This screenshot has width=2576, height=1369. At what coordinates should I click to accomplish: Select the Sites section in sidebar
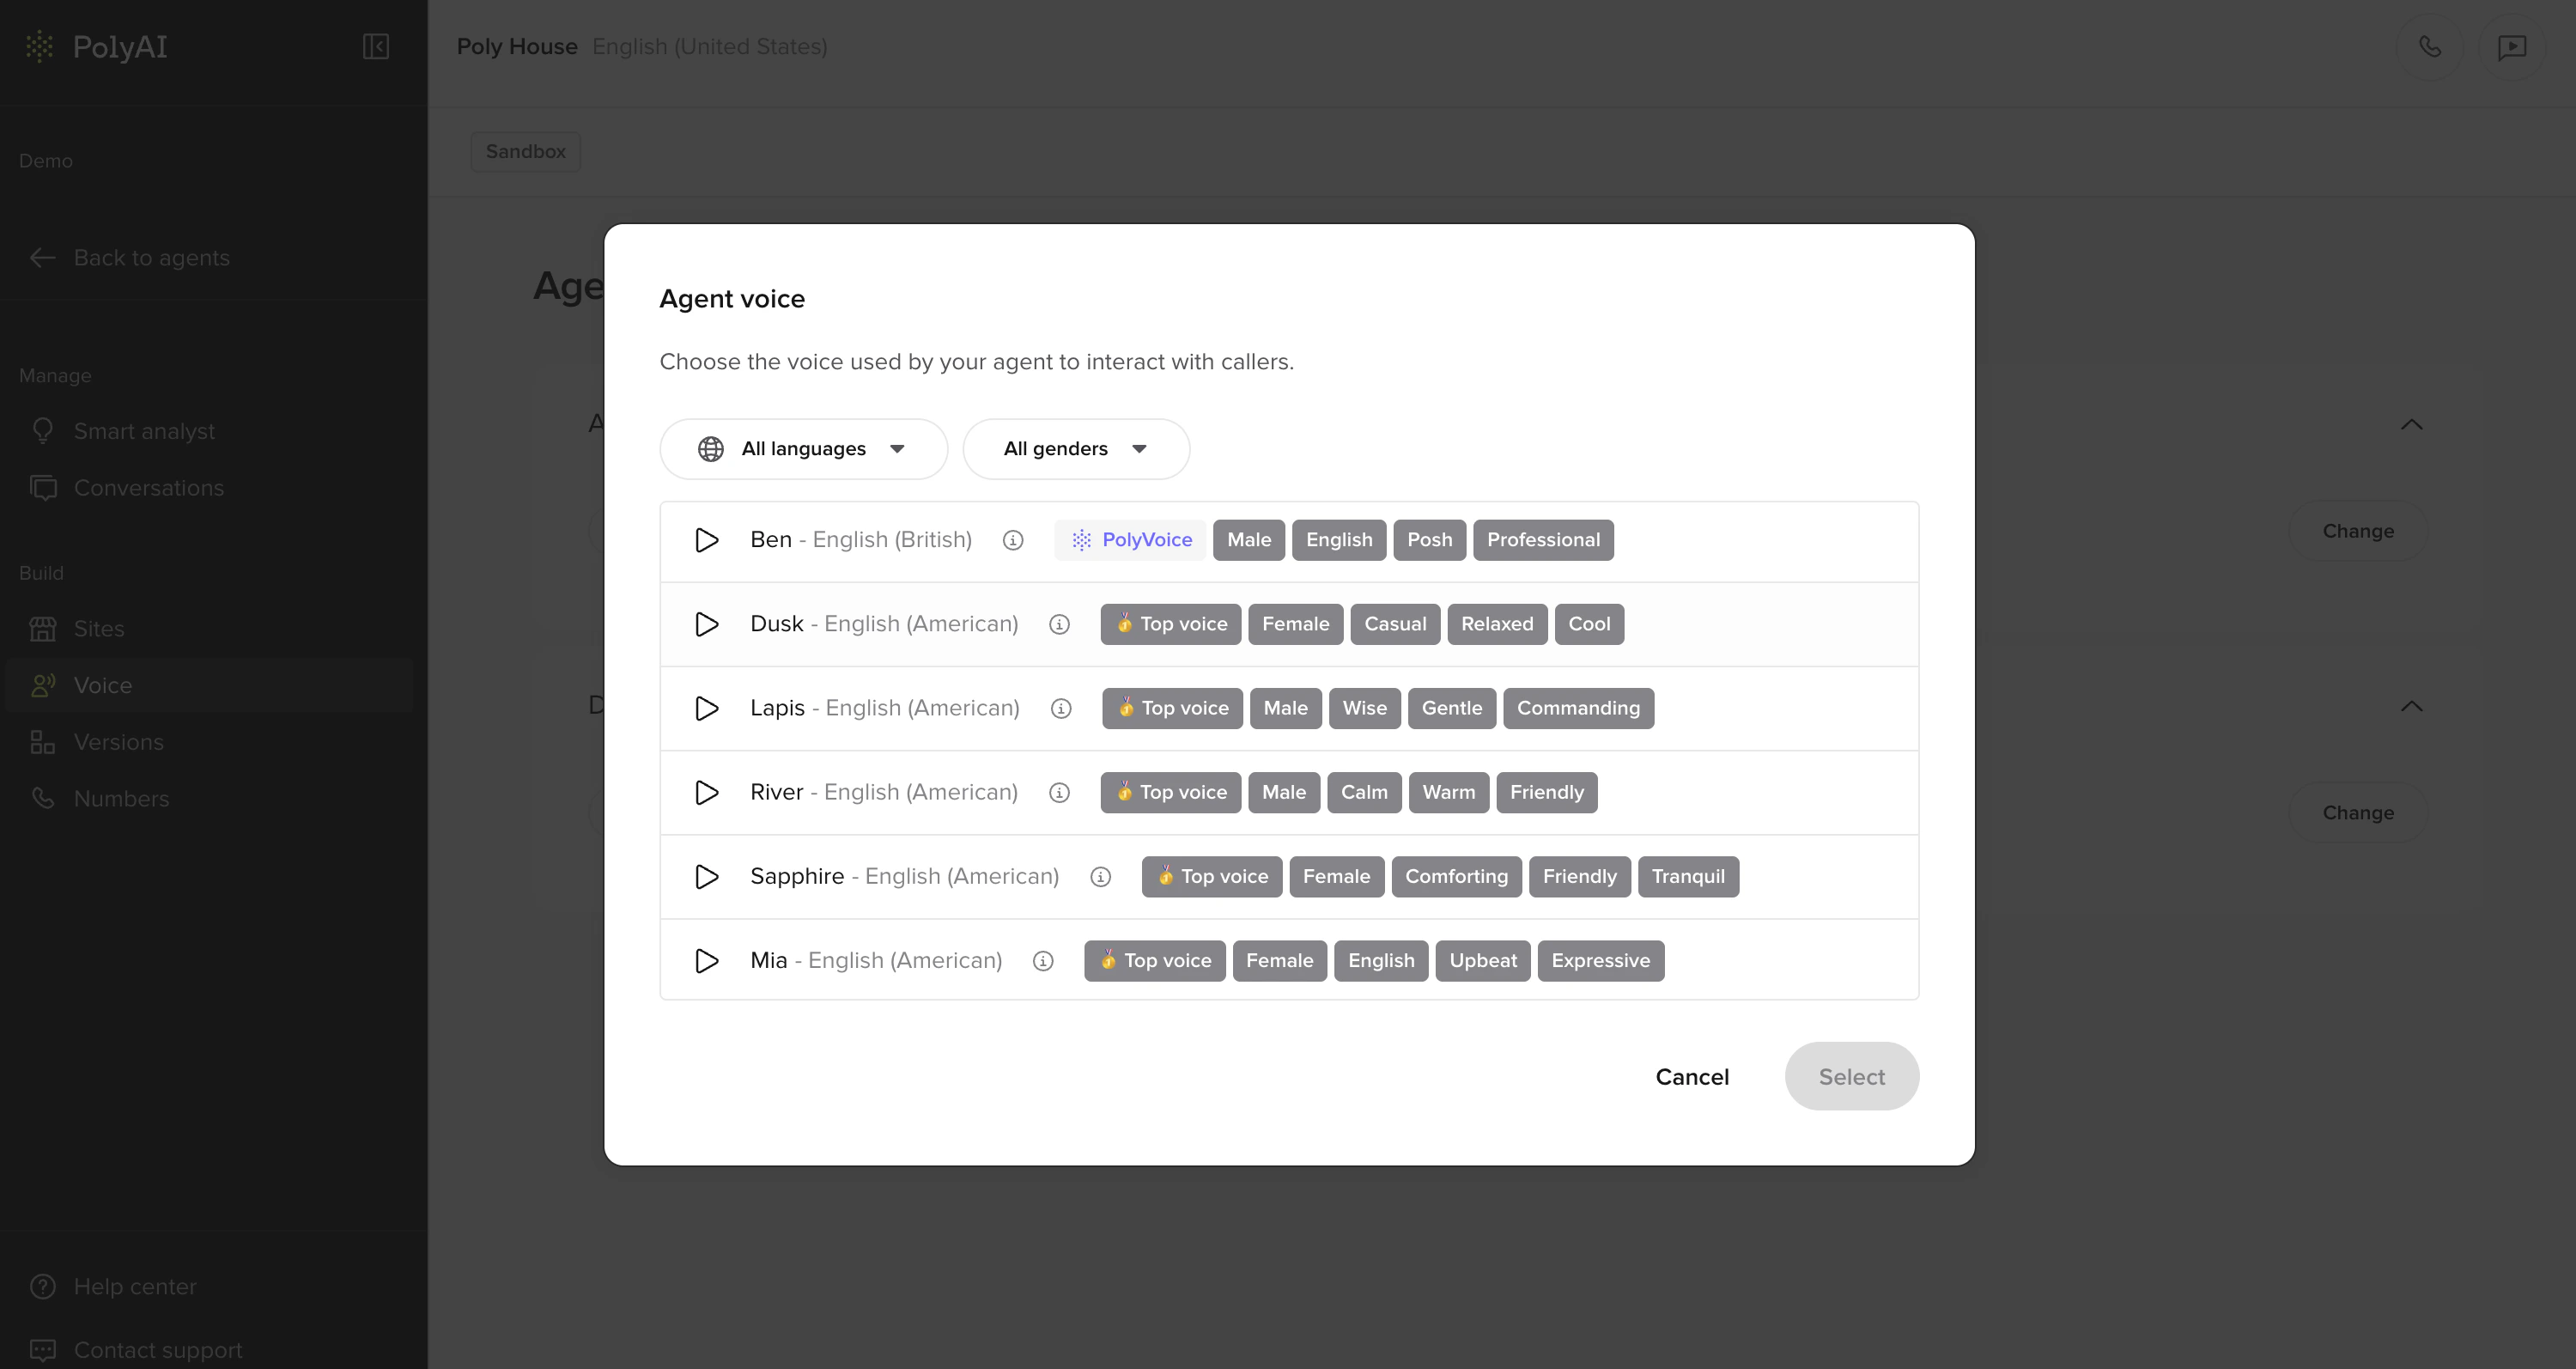point(99,628)
